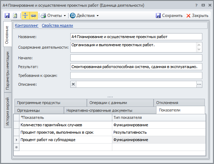Open the Описание ellipsis browse button

pos(199,84)
